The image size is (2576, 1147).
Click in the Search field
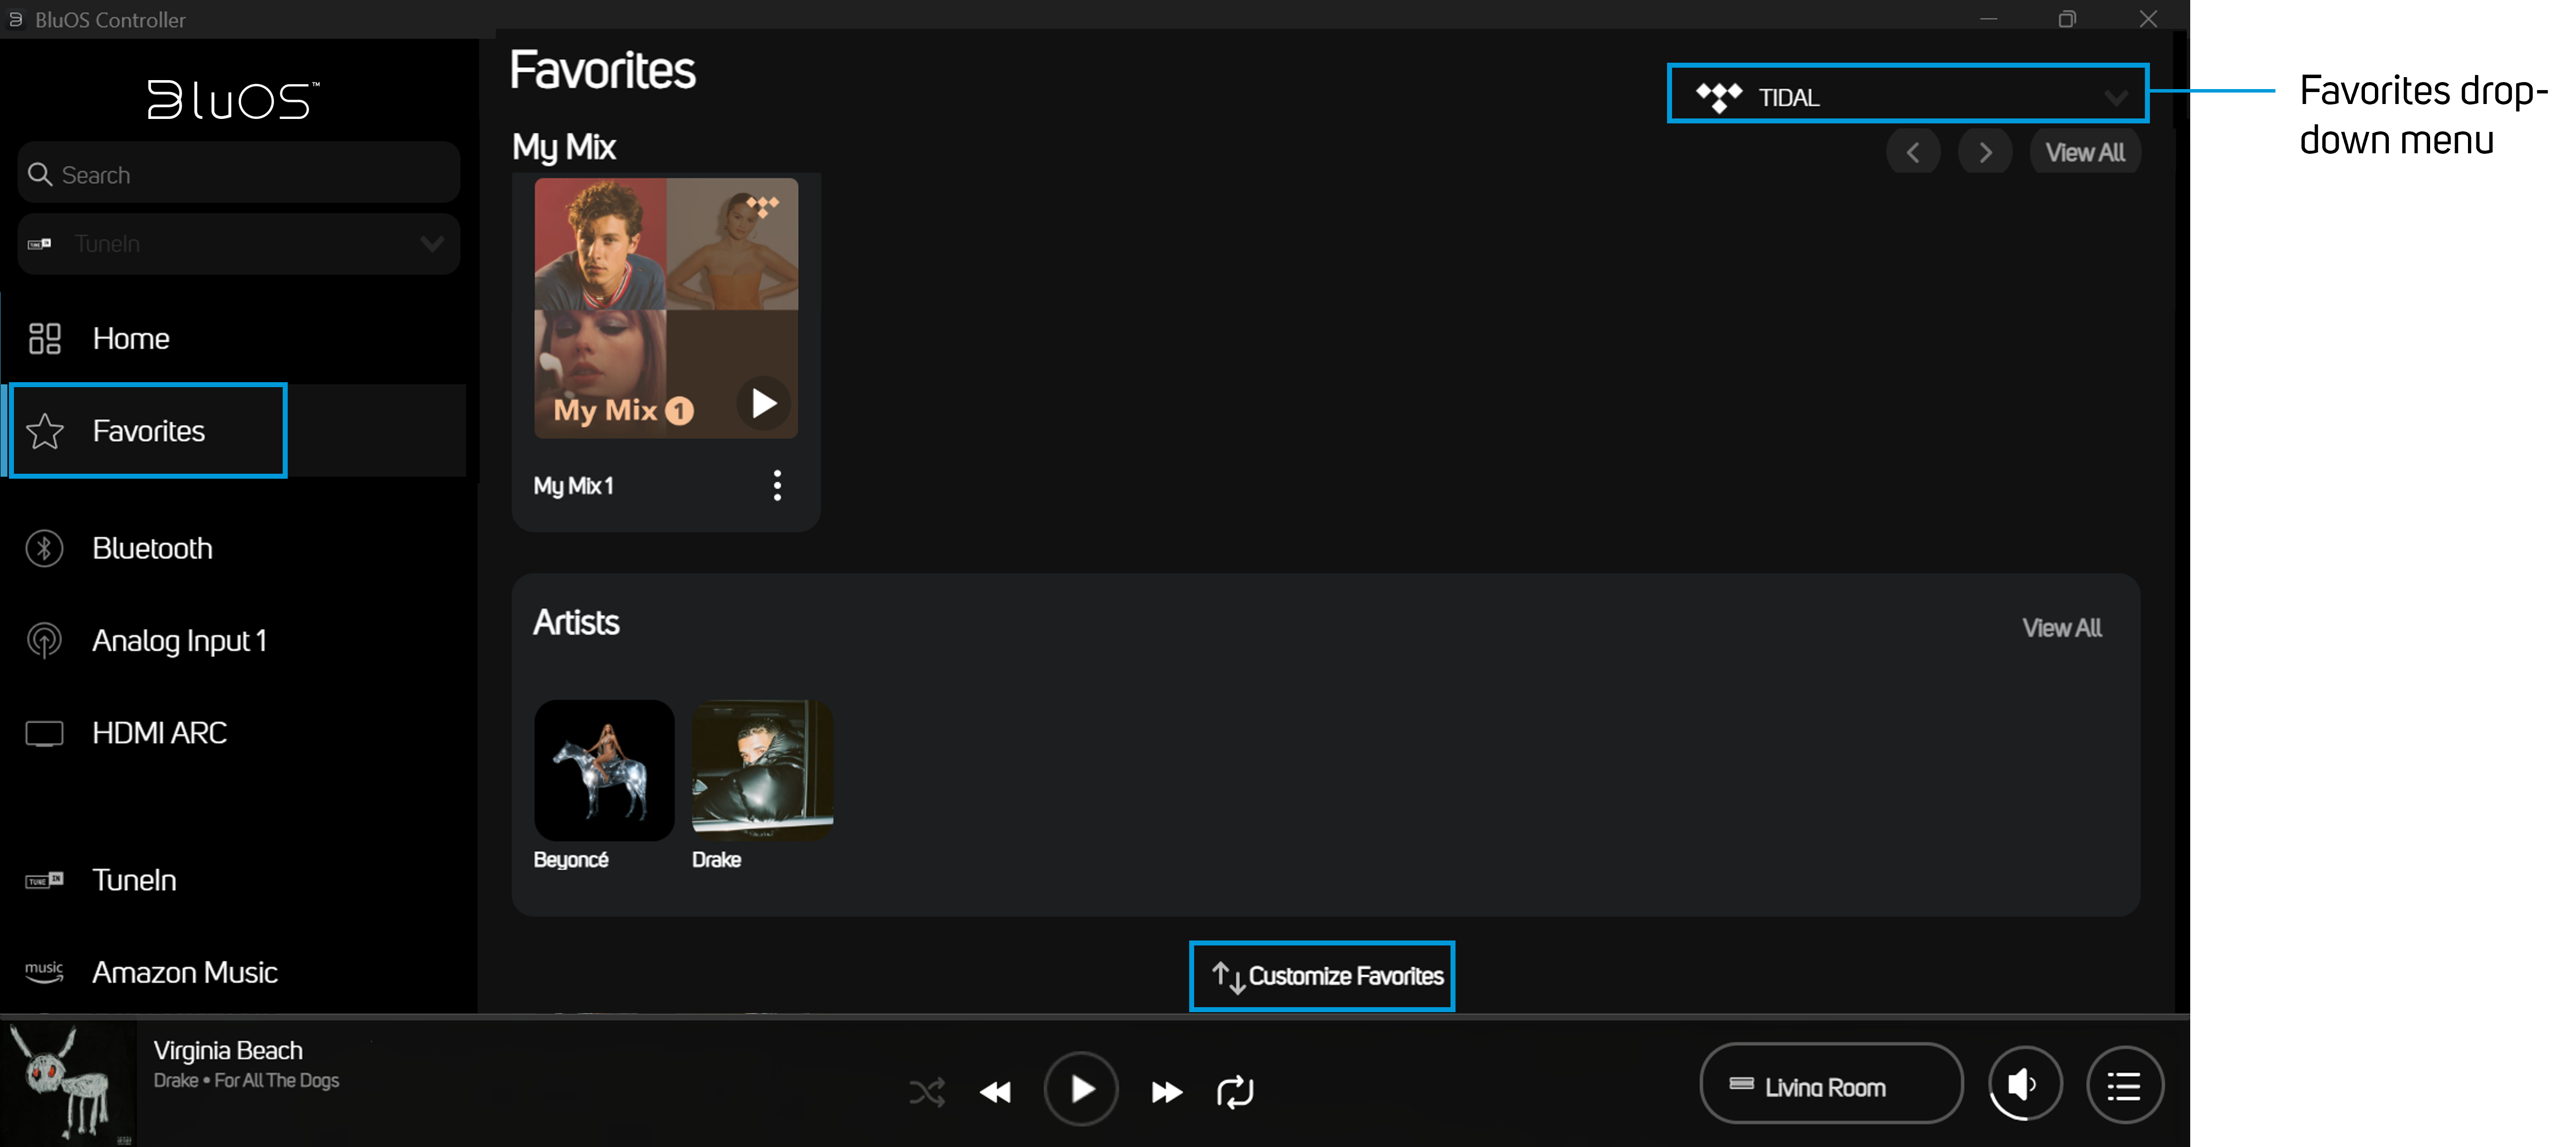[x=238, y=175]
